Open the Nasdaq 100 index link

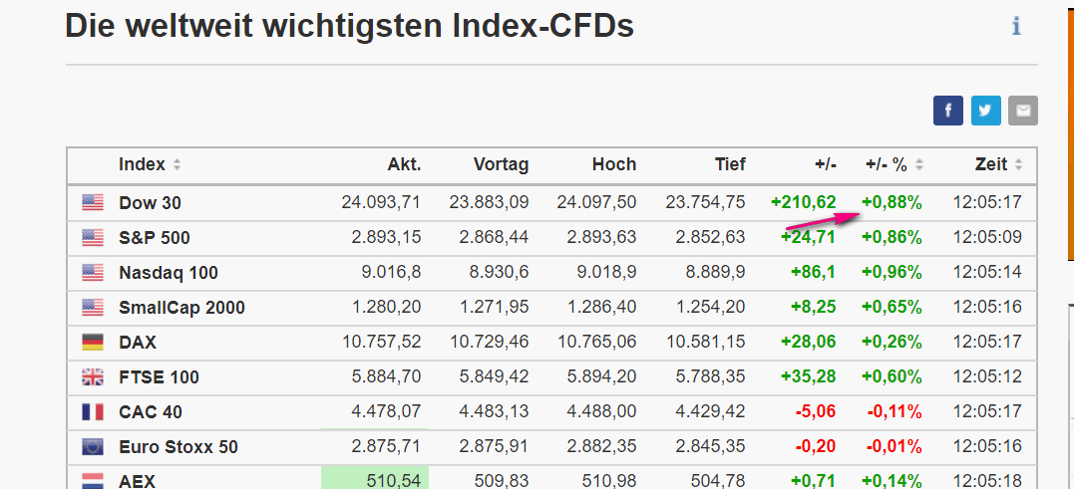168,273
